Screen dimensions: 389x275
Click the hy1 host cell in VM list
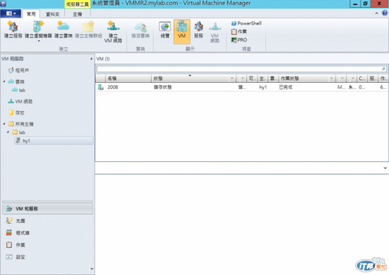(263, 87)
